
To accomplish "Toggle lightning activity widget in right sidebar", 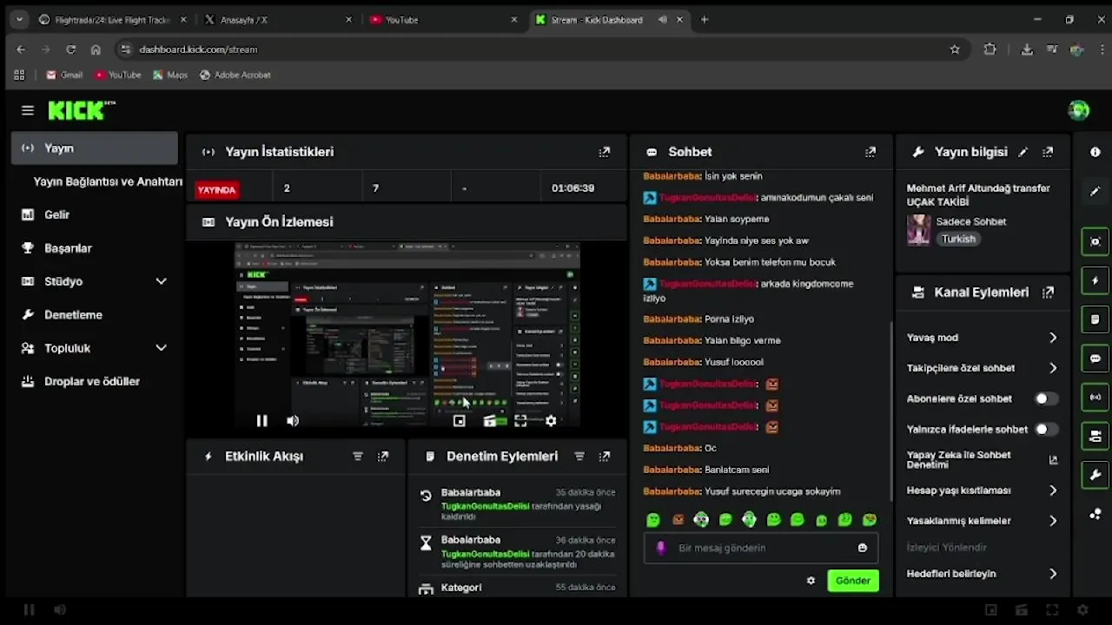I will (x=1095, y=280).
